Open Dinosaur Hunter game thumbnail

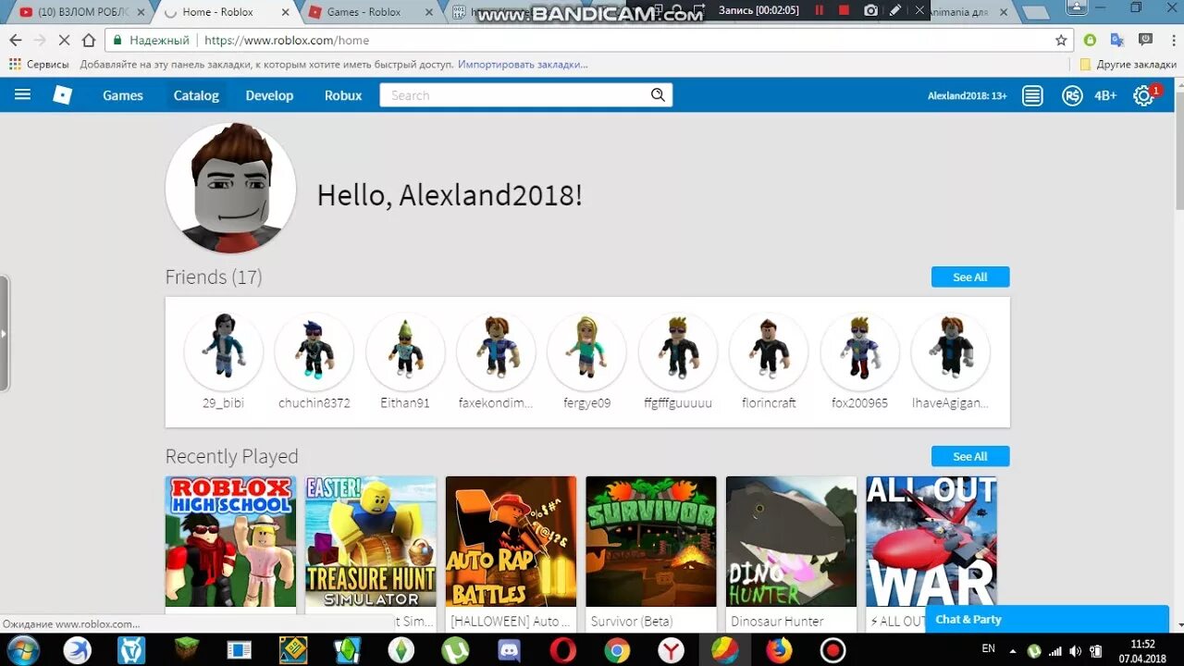[x=791, y=541]
